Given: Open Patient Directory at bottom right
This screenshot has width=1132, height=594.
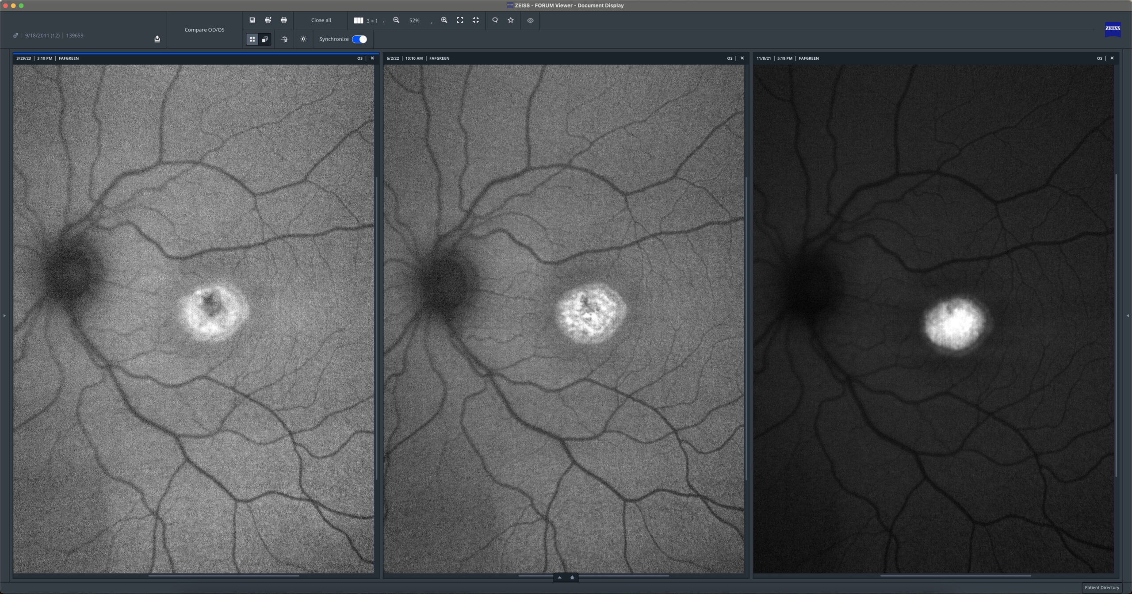Looking at the screenshot, I should pyautogui.click(x=1101, y=587).
